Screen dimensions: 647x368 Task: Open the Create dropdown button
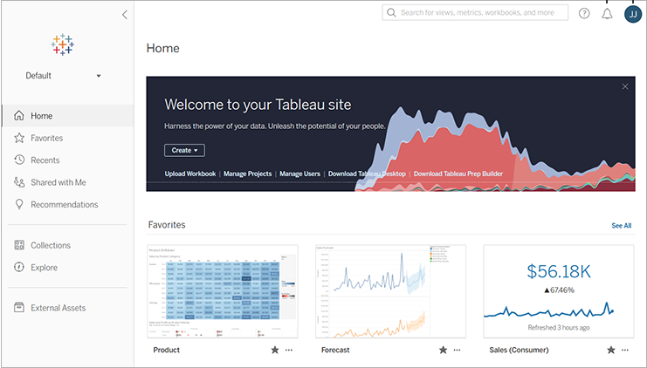pyautogui.click(x=184, y=150)
